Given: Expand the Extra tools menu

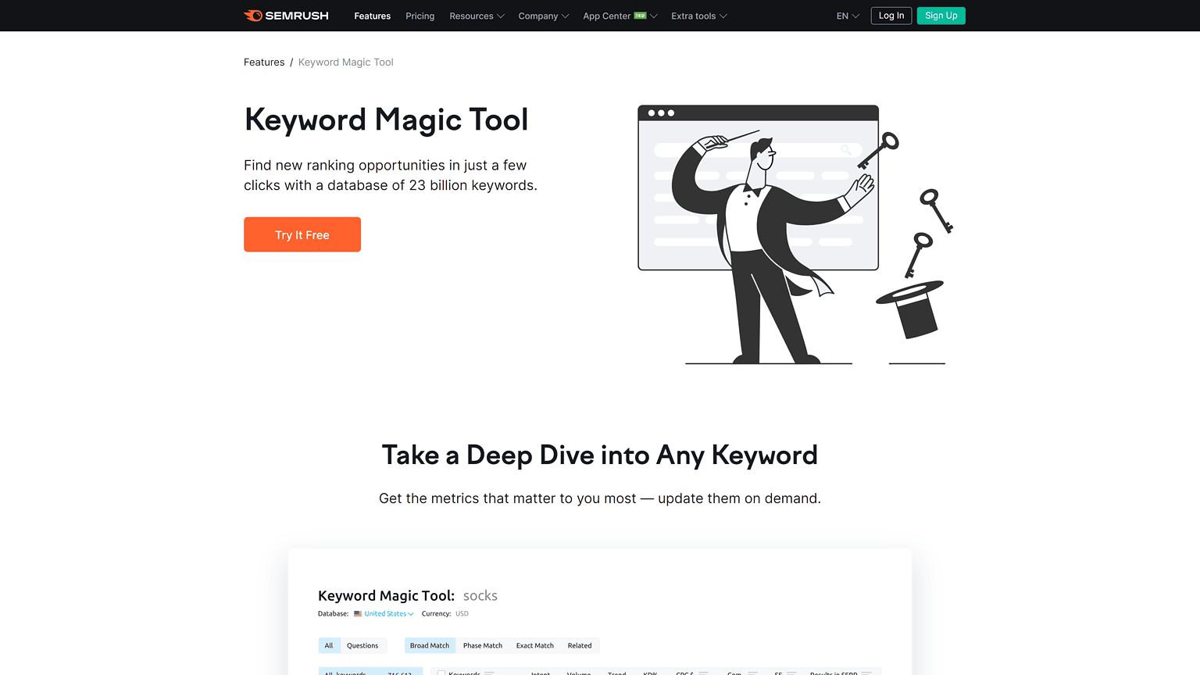Looking at the screenshot, I should click(699, 16).
